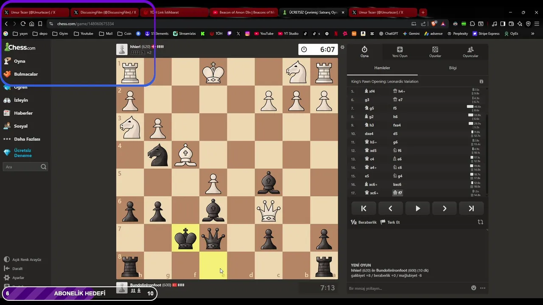This screenshot has width=543, height=305.
Task: Open the hhierl player profile name
Action: tap(135, 47)
